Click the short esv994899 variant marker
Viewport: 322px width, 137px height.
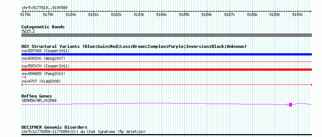coord(24,77)
